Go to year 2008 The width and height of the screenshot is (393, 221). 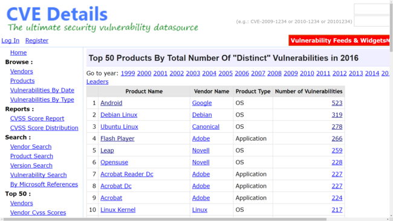click(274, 73)
